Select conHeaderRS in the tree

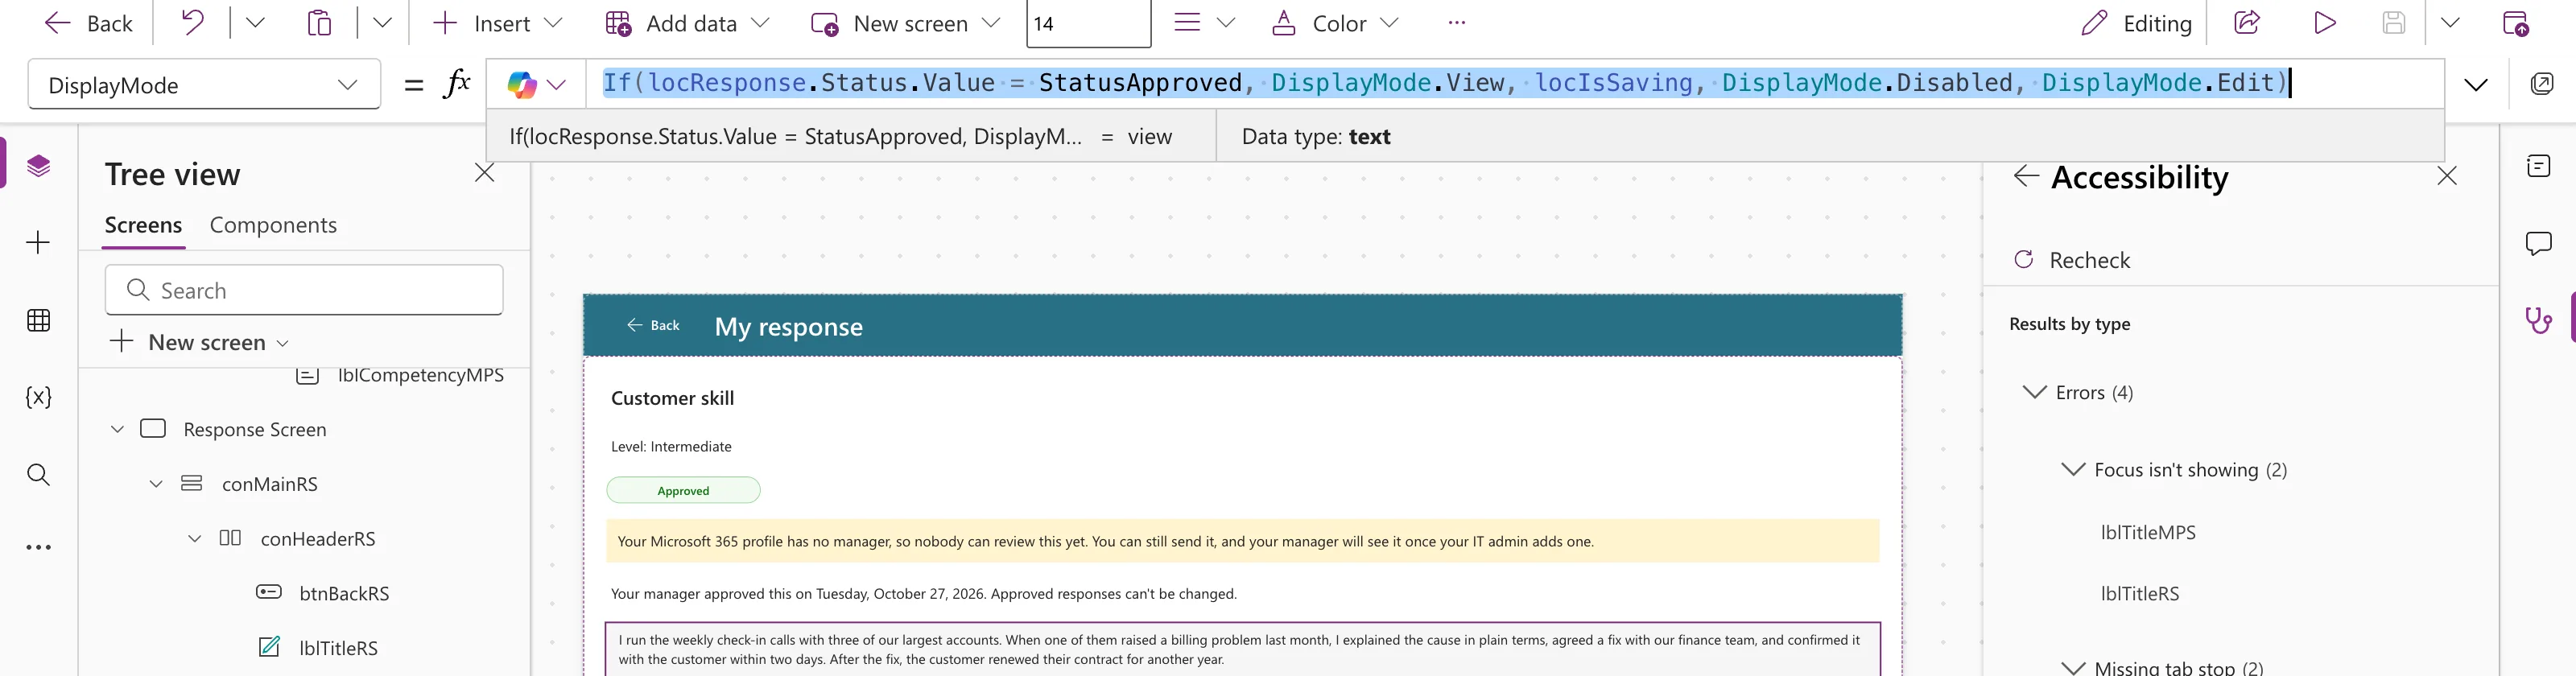tap(318, 539)
